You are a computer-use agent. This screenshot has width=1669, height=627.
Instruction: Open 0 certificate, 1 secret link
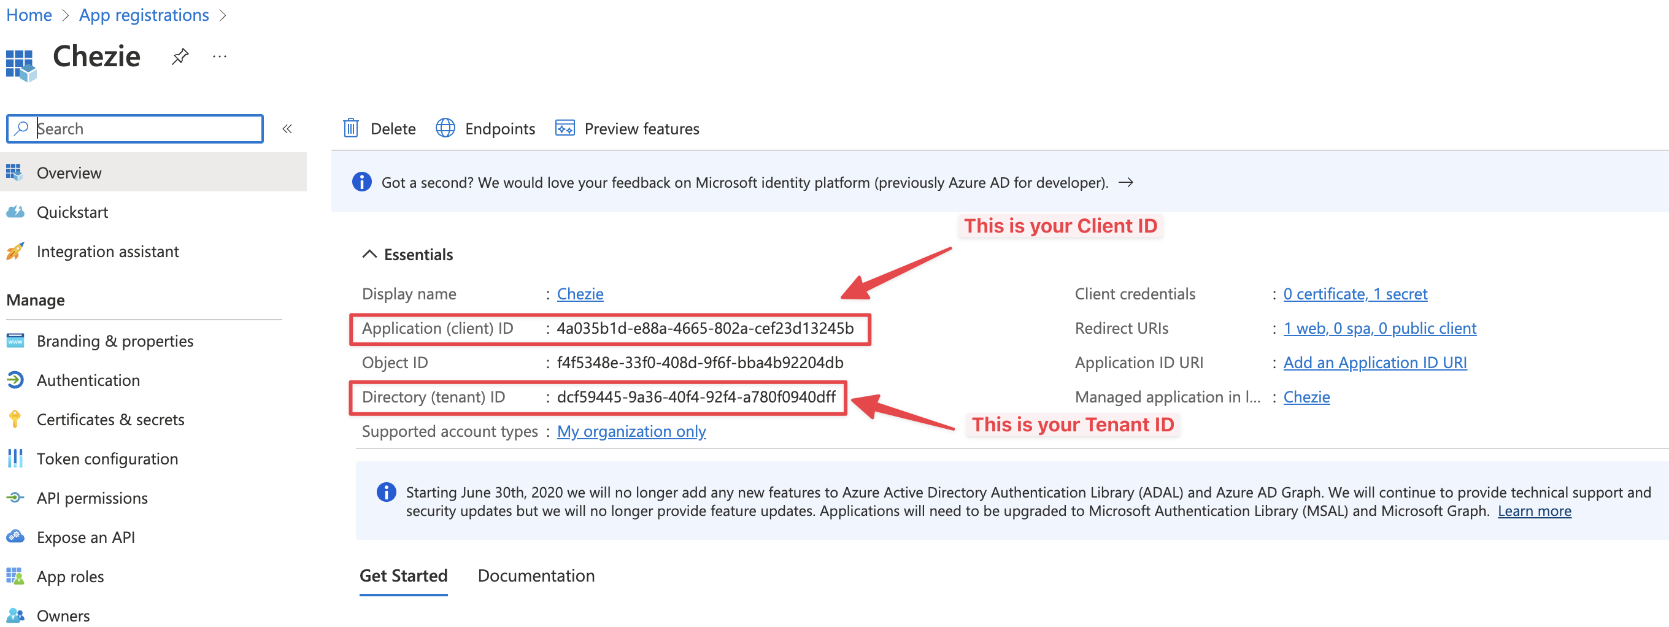[x=1355, y=293]
